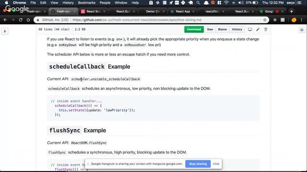Click the scheduleCallback Example heading
The image size is (307, 172).
pos(90,66)
